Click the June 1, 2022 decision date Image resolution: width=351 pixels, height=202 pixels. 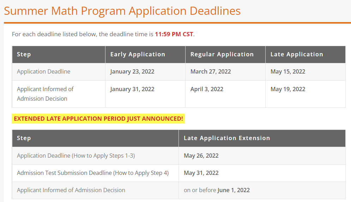click(234, 190)
